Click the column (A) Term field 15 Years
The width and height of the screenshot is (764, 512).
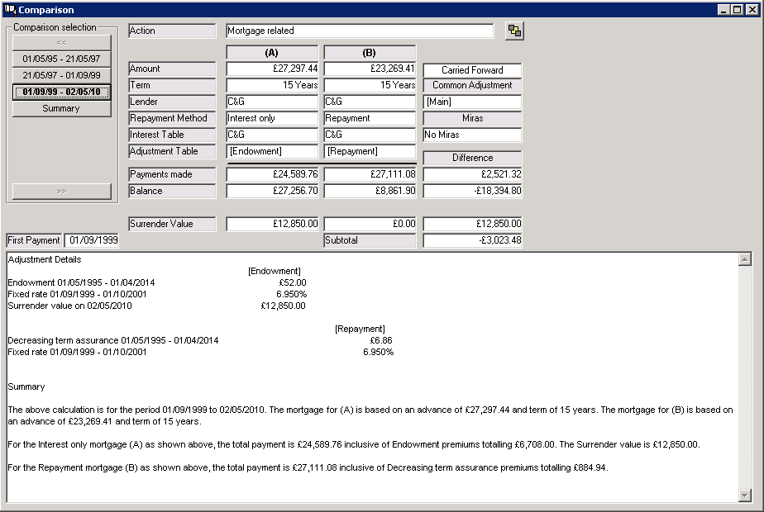pos(272,85)
